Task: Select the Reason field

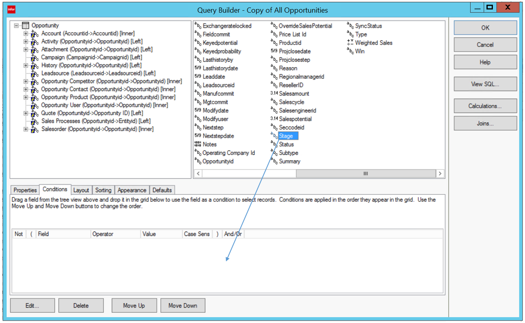Action: [x=288, y=68]
